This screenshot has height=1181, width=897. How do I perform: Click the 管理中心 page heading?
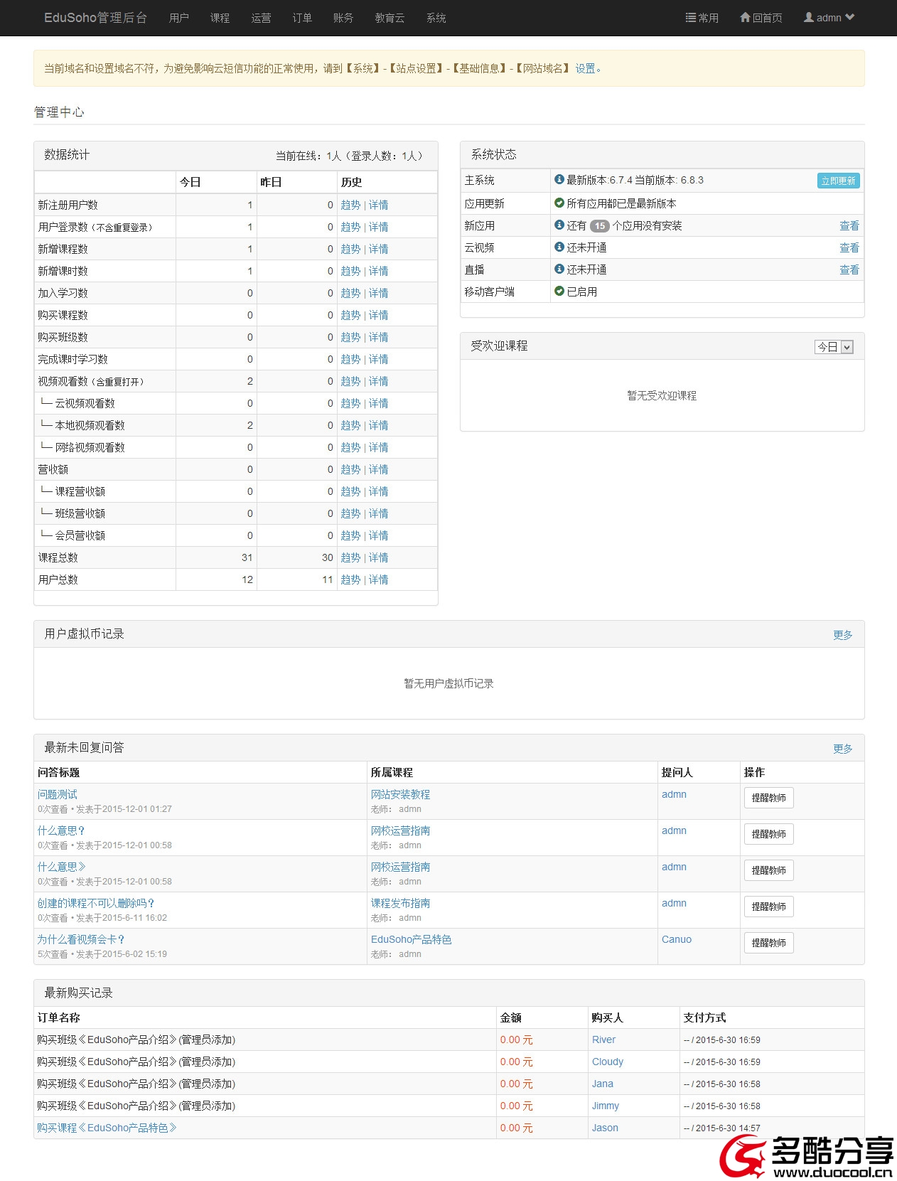pyautogui.click(x=59, y=112)
